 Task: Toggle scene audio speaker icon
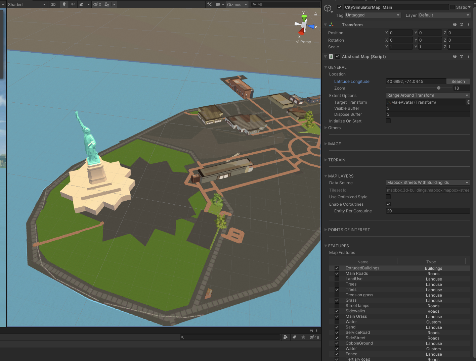click(73, 4)
